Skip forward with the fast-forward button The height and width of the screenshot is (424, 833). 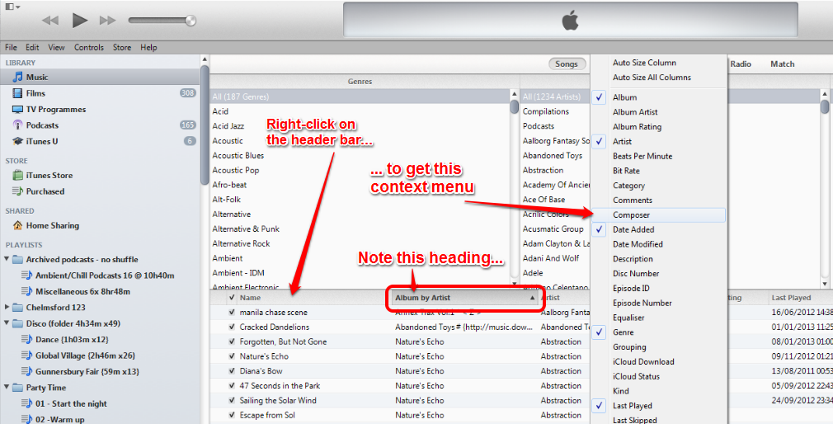(107, 21)
